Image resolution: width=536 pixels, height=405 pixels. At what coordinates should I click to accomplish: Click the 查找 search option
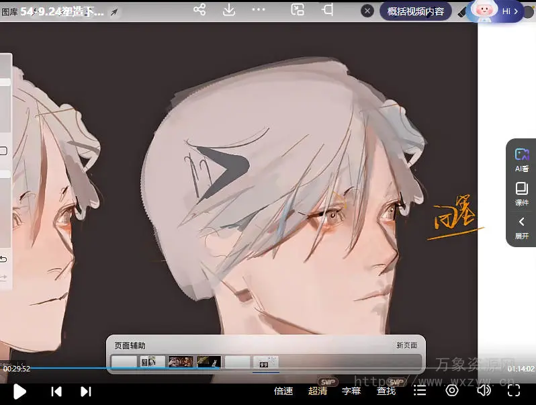[x=386, y=391]
